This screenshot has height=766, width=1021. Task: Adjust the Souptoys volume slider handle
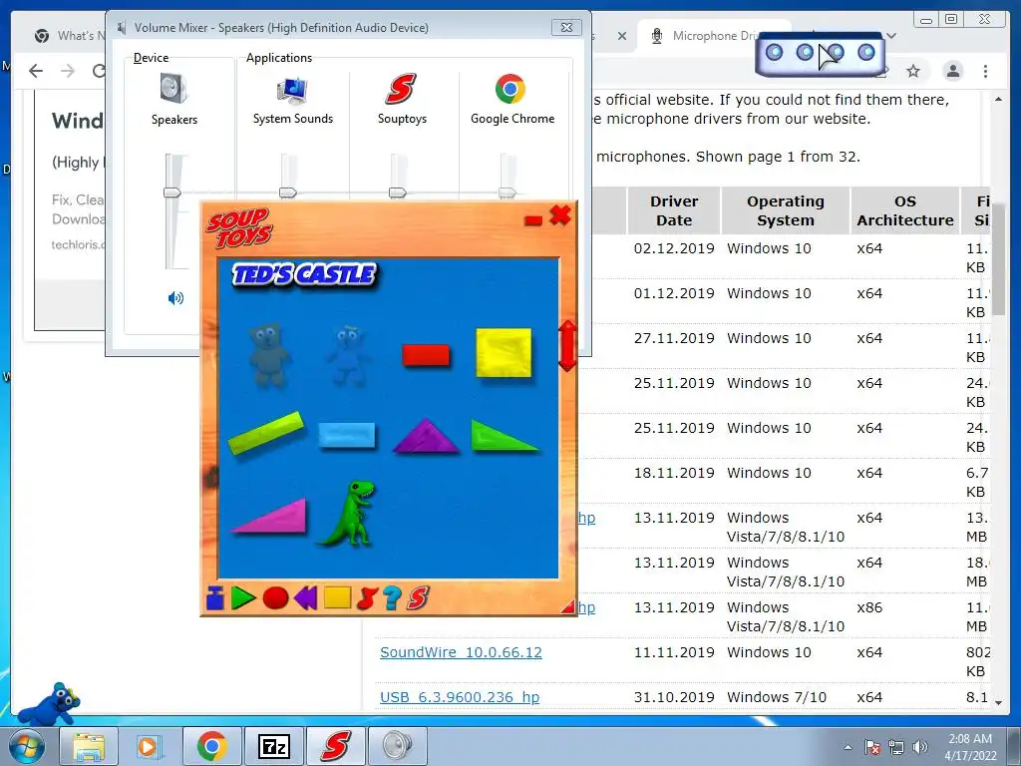pos(397,192)
